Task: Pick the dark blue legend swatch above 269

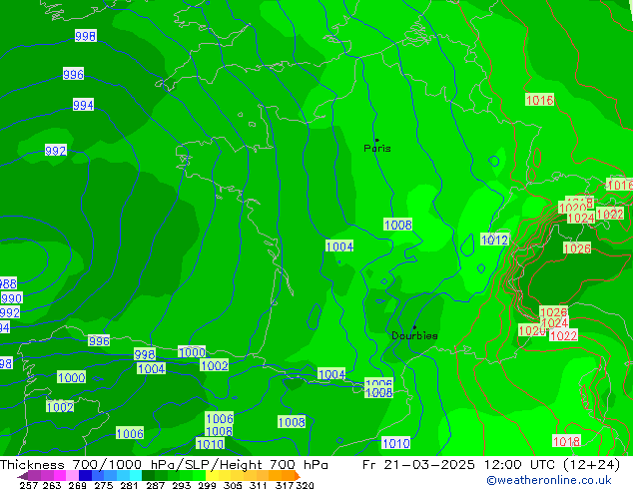Action: click(85, 475)
